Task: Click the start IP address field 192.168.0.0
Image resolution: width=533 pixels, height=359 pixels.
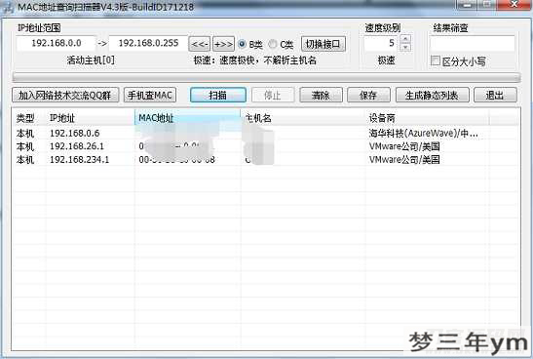Action: tap(56, 43)
